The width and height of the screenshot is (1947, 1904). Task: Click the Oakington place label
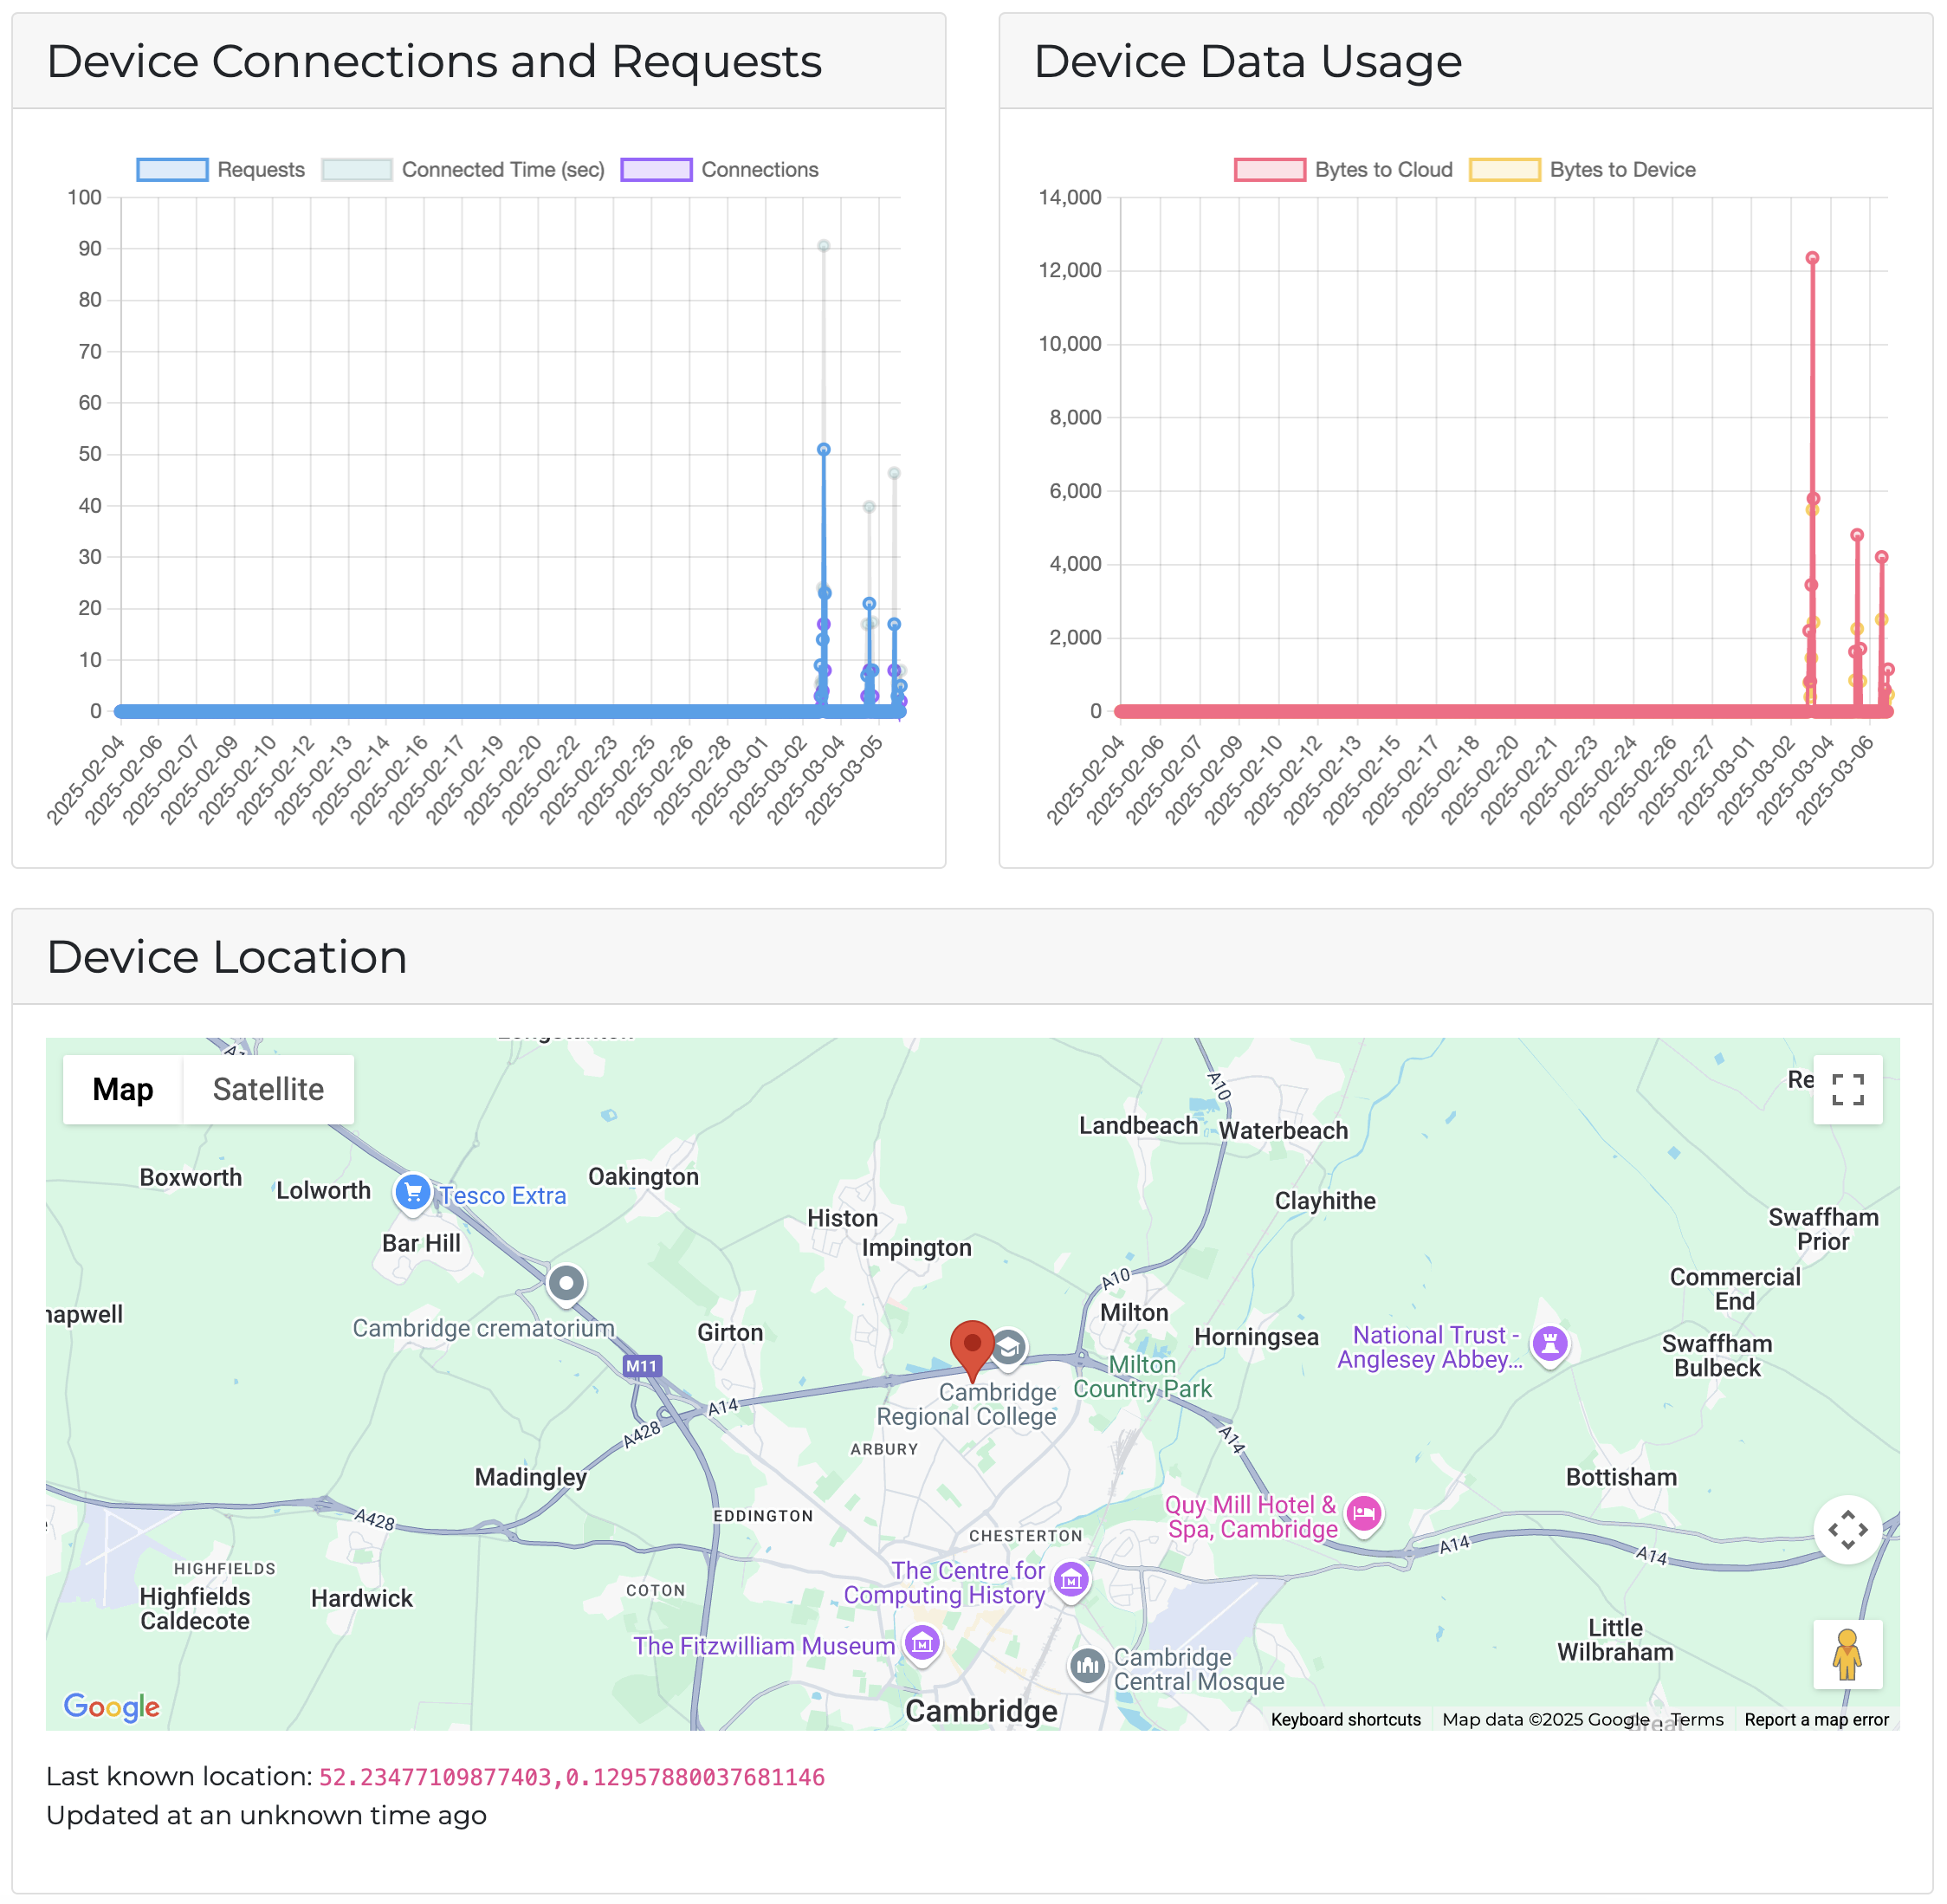pos(643,1177)
